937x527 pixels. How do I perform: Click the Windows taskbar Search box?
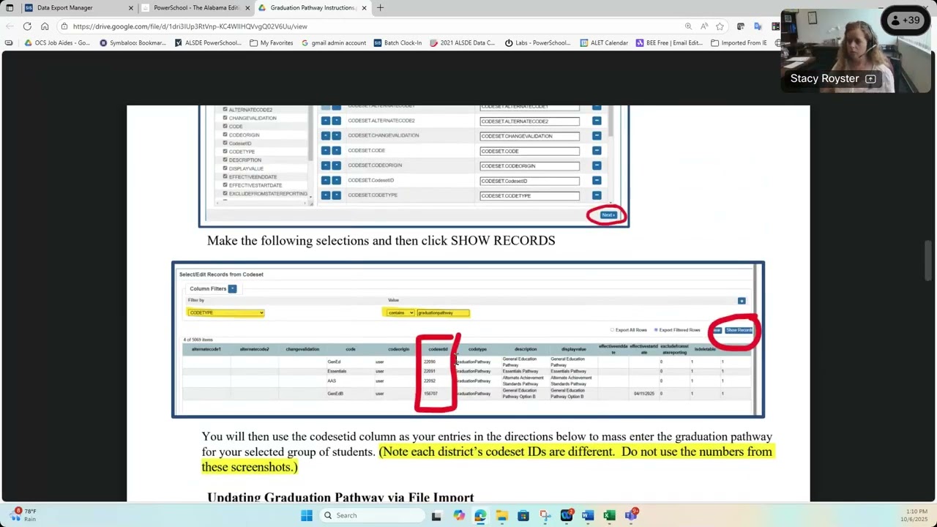coord(372,515)
